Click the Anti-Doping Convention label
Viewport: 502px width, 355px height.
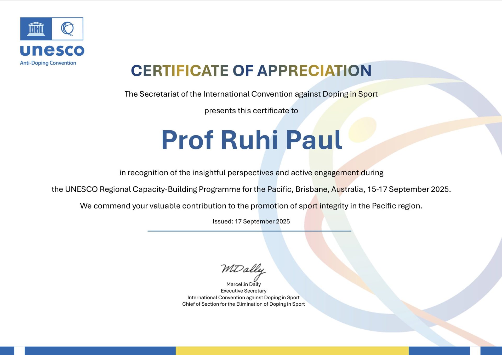48,63
